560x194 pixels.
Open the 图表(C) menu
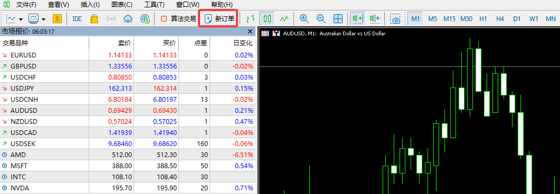[x=121, y=5]
